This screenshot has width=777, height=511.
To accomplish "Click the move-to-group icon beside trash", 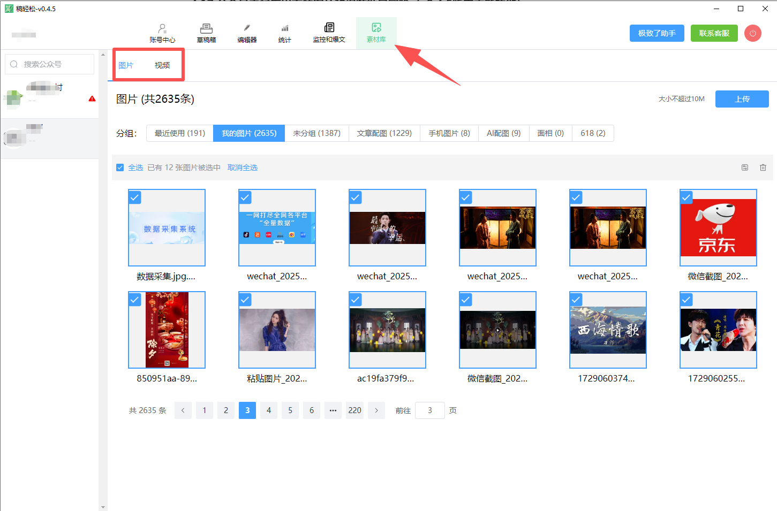I will [x=745, y=167].
